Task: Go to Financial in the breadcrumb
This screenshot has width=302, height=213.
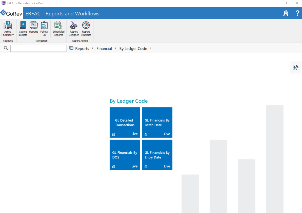Action: pos(104,49)
